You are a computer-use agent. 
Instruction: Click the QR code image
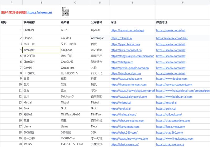point(66,11)
